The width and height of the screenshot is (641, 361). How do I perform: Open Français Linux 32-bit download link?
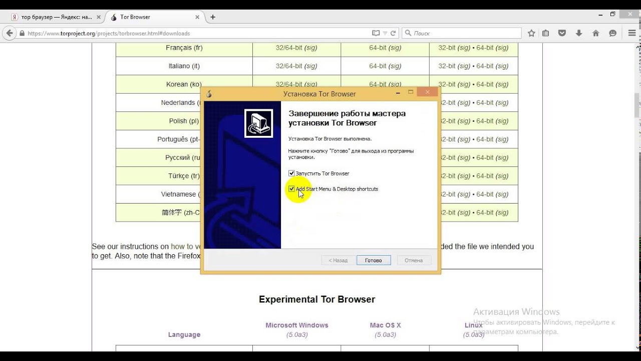coord(447,48)
